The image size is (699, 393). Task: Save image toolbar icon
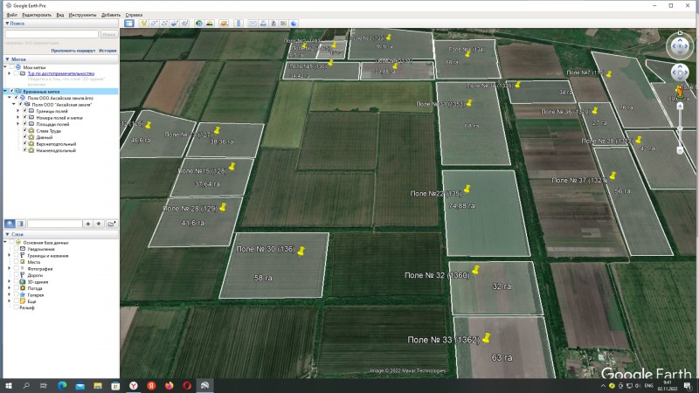(273, 24)
